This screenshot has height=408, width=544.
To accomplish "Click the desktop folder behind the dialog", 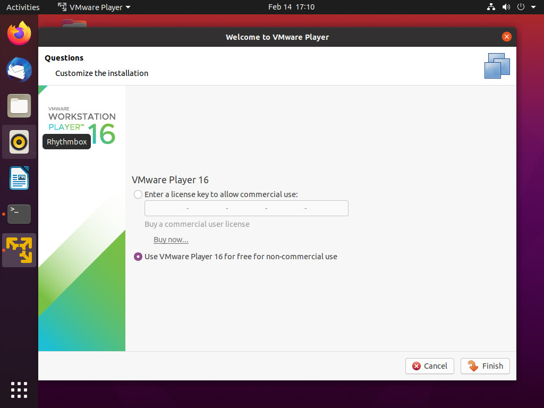I will (74, 23).
